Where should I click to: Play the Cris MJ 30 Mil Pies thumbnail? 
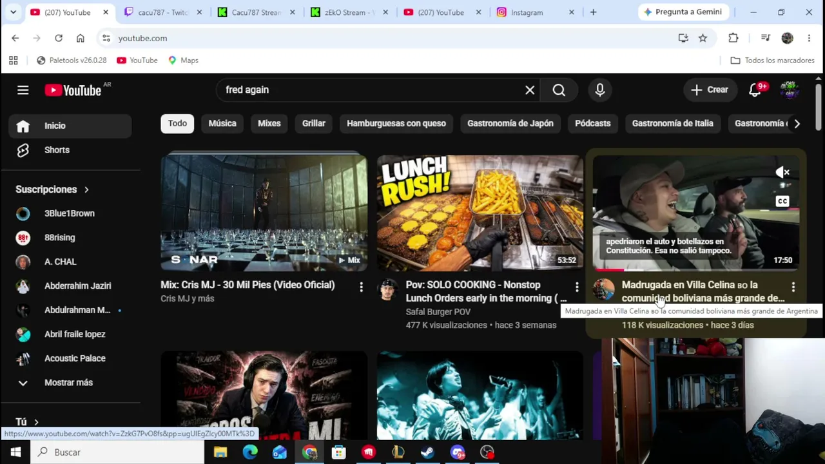264,213
